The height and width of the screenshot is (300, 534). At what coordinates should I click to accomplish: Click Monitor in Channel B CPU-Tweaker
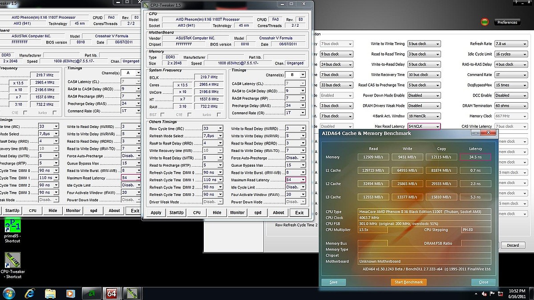coord(237,212)
